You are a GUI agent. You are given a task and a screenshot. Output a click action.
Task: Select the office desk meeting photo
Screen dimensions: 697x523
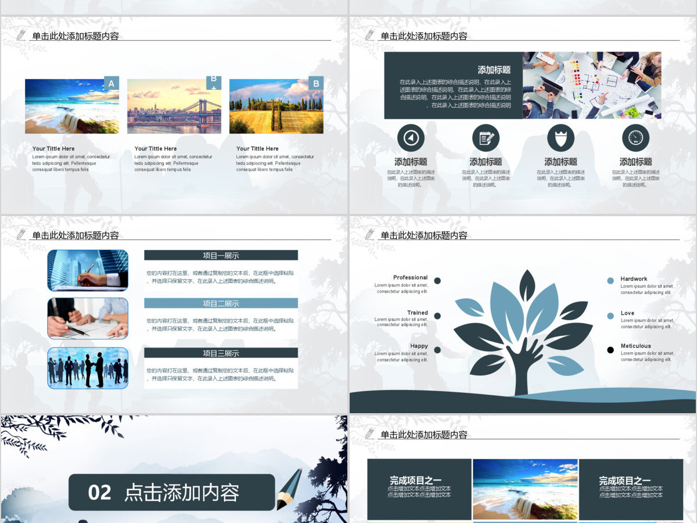tap(592, 85)
